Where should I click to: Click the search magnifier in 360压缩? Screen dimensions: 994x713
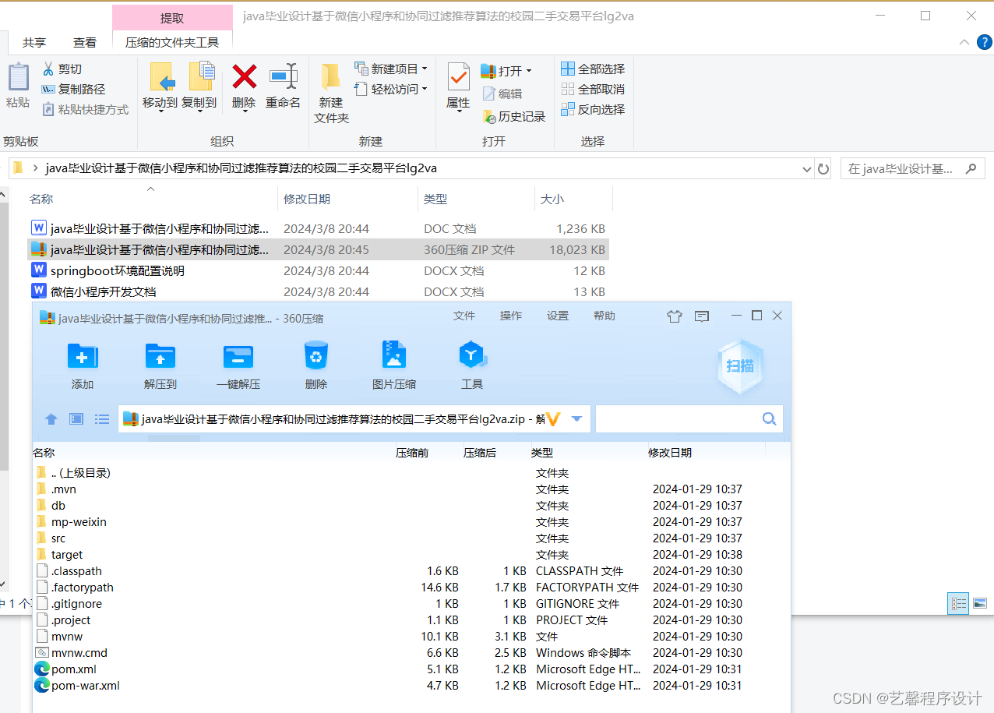coord(770,419)
